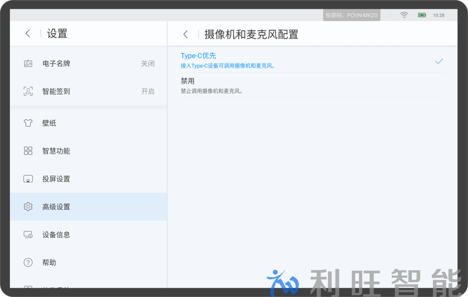Select the Type-C优先 option

click(312, 60)
